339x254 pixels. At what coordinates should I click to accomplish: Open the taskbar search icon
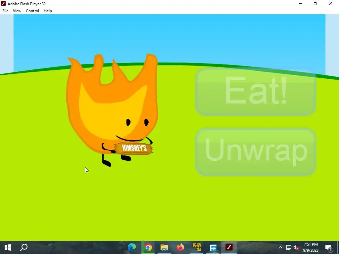[x=24, y=247]
